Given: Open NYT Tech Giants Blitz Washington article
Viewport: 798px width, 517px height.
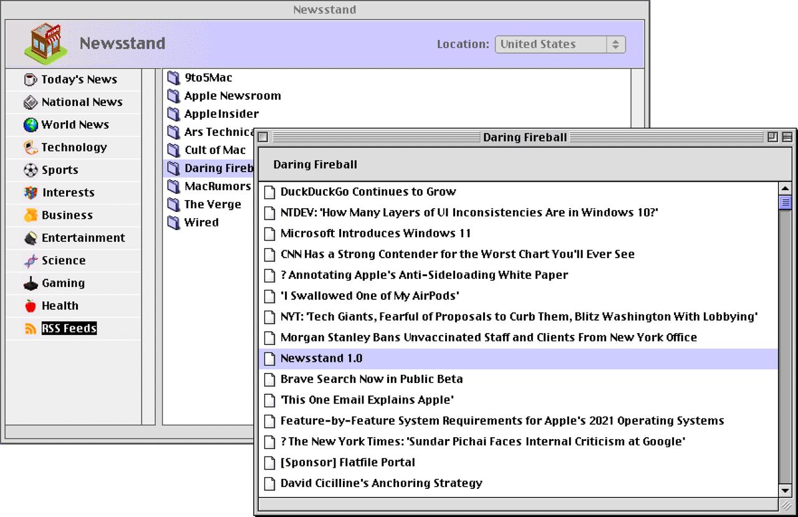Looking at the screenshot, I should pos(519,316).
